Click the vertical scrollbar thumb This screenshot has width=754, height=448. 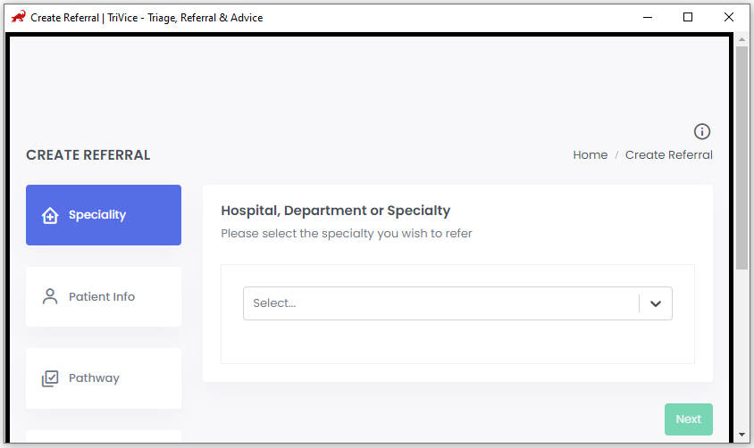pos(742,158)
